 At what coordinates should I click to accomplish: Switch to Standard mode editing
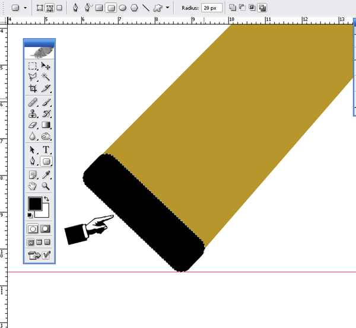[x=33, y=229]
